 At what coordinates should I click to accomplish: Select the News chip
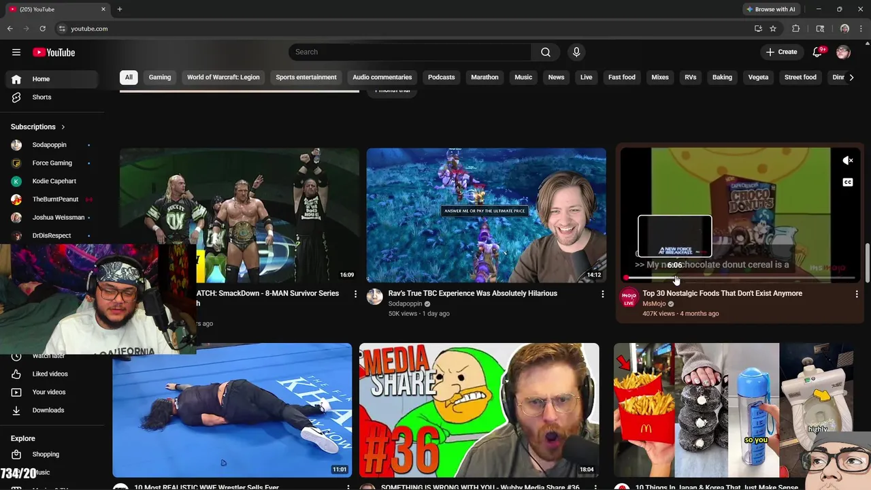tap(557, 78)
